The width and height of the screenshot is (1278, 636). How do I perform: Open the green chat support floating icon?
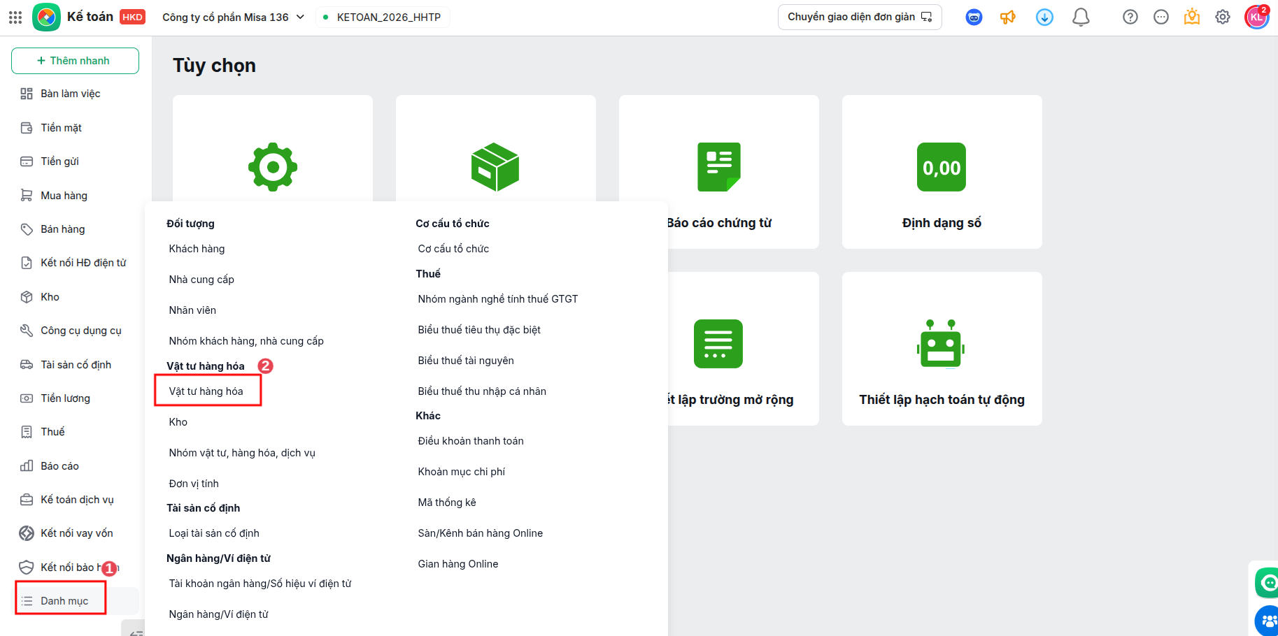coord(1267,582)
